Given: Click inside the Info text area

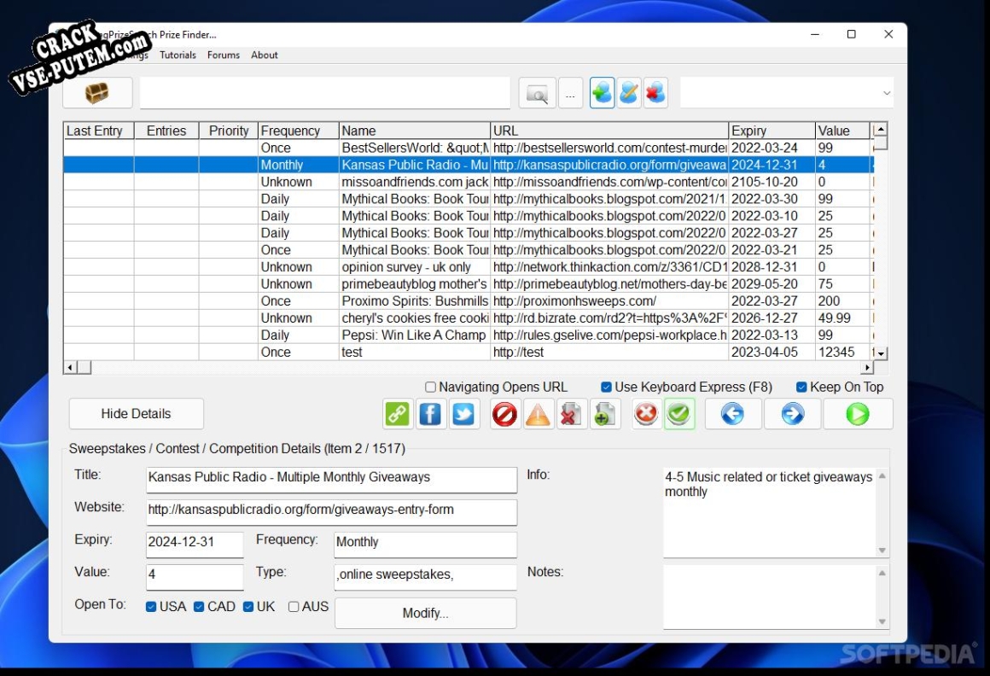Looking at the screenshot, I should [770, 512].
